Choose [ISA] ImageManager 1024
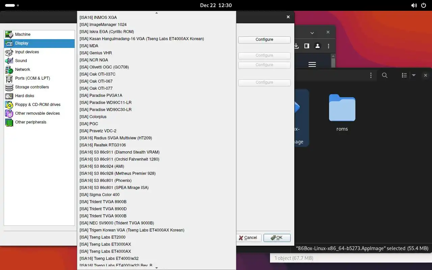 156,25
